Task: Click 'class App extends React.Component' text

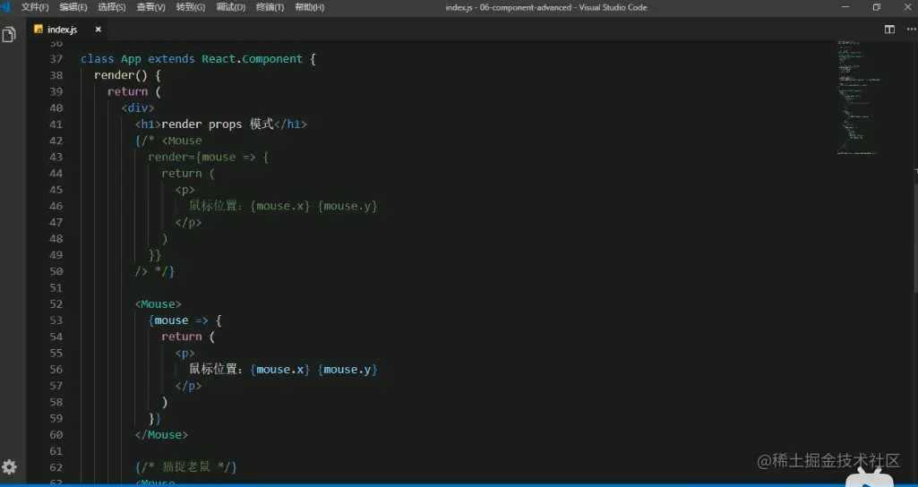Action: 192,58
